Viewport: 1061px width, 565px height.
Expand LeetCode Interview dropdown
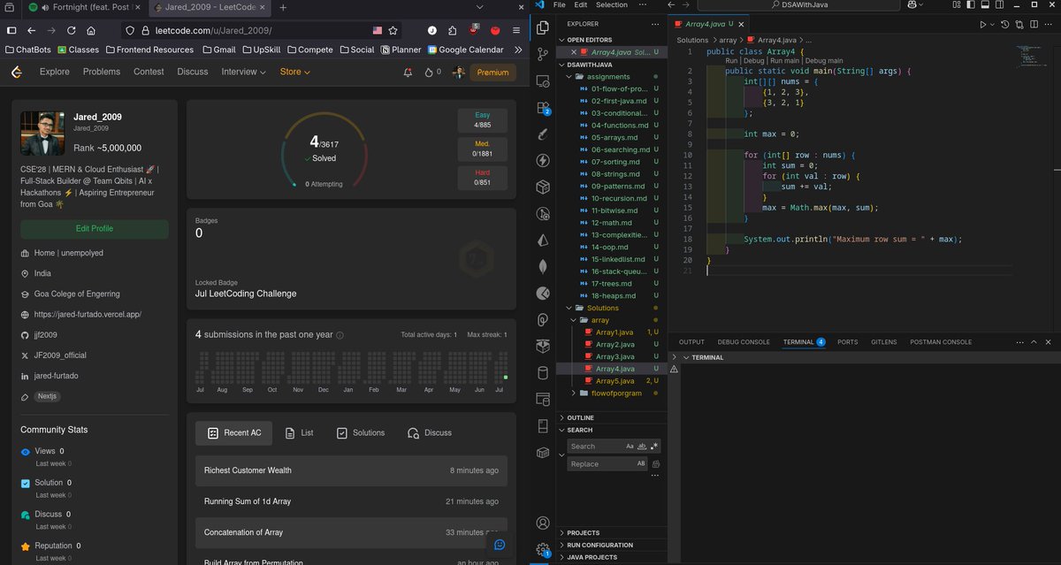click(243, 72)
